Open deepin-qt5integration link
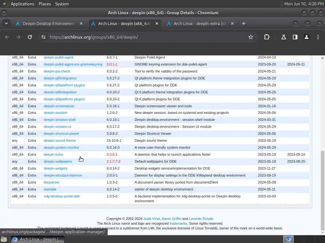This screenshot has width=325, height=243. pyautogui.click(x=60, y=78)
